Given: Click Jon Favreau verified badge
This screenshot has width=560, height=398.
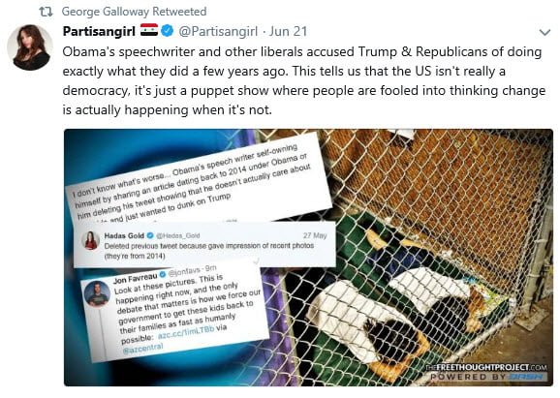Looking at the screenshot, I should (x=162, y=275).
